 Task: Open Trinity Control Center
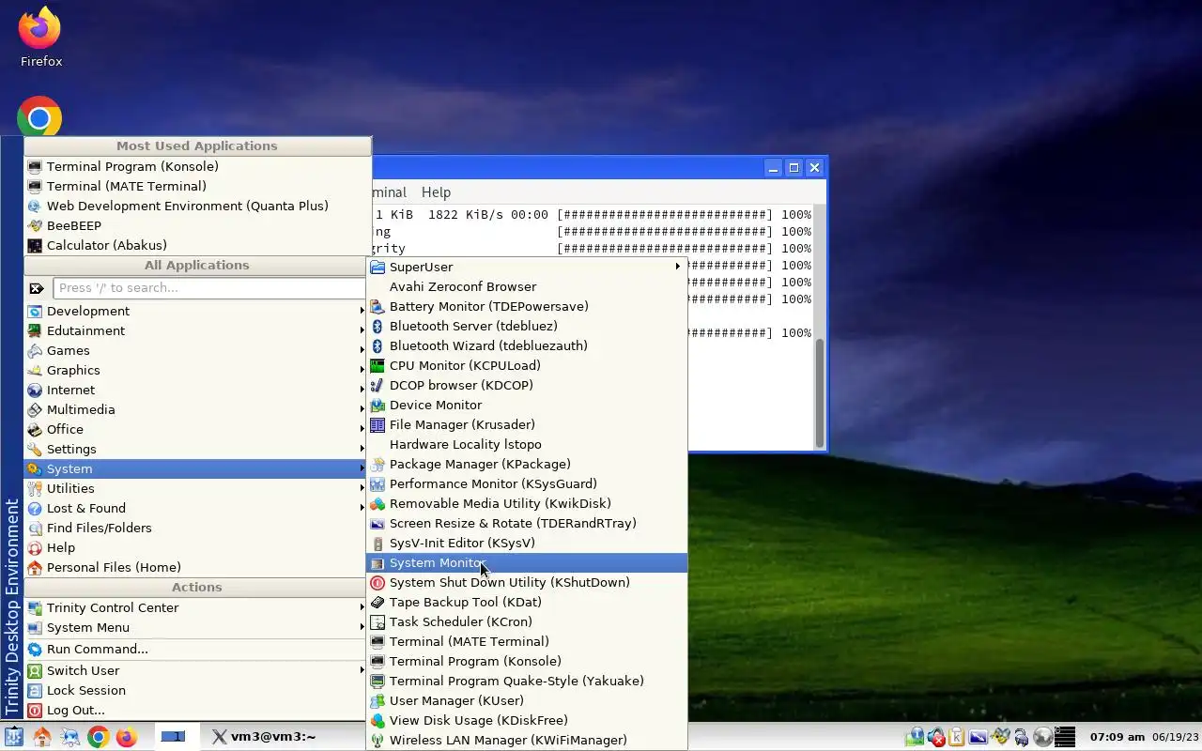pos(197,607)
